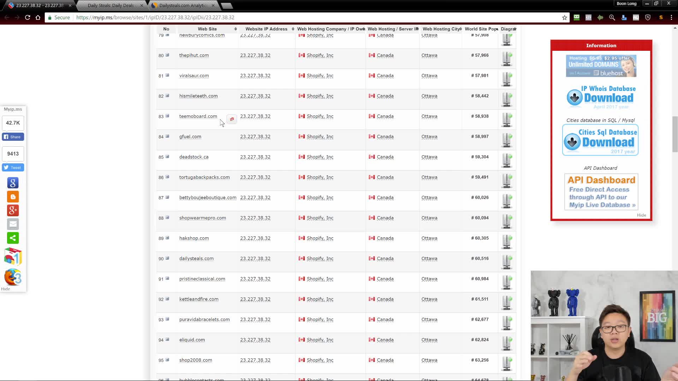Image resolution: width=678 pixels, height=381 pixels.
Task: Share via the orange Blogger icon
Action: coord(13,196)
